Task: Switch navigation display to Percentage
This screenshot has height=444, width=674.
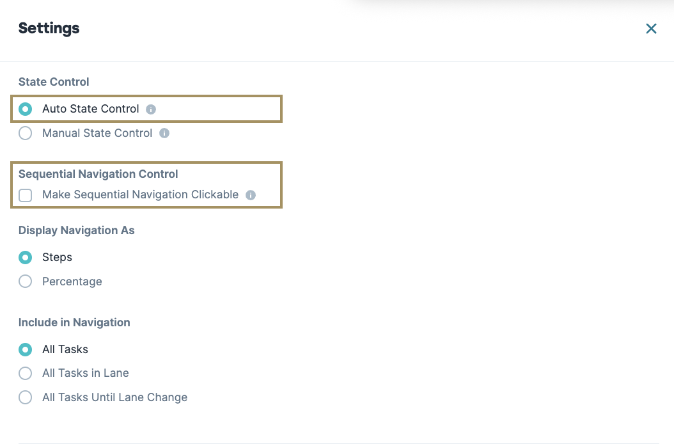Action: (25, 281)
